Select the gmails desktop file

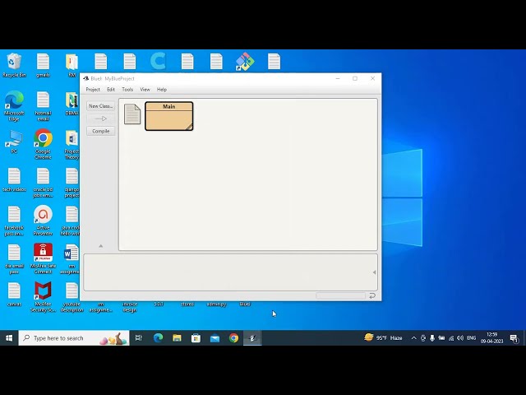coord(43,65)
